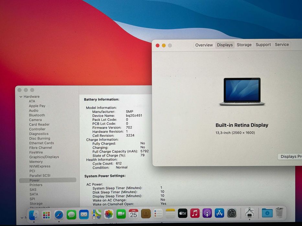Viewport: 302px width, 226px height.
Task: Select Bluetooth in sidebar
Action: (37, 115)
